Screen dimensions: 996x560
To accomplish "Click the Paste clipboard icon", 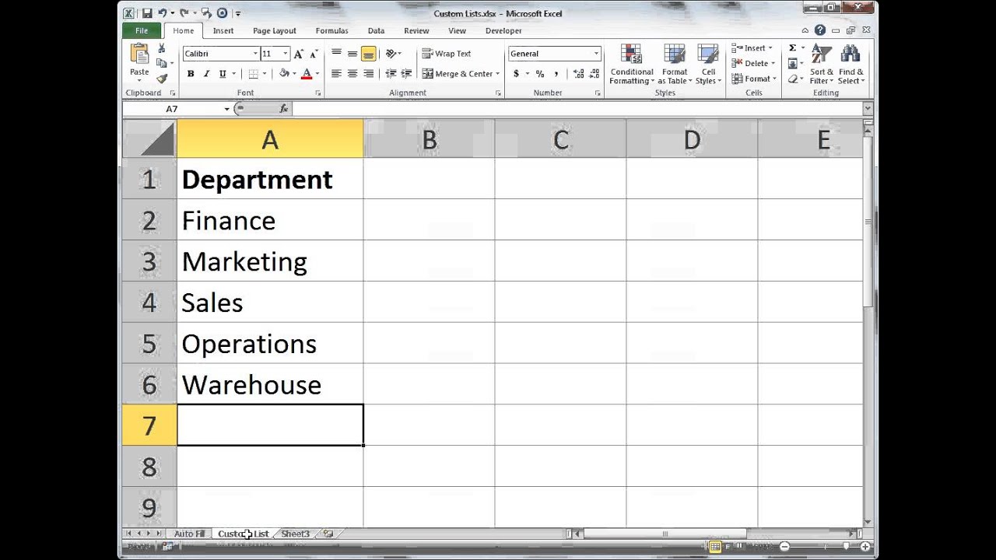I will coord(139,54).
